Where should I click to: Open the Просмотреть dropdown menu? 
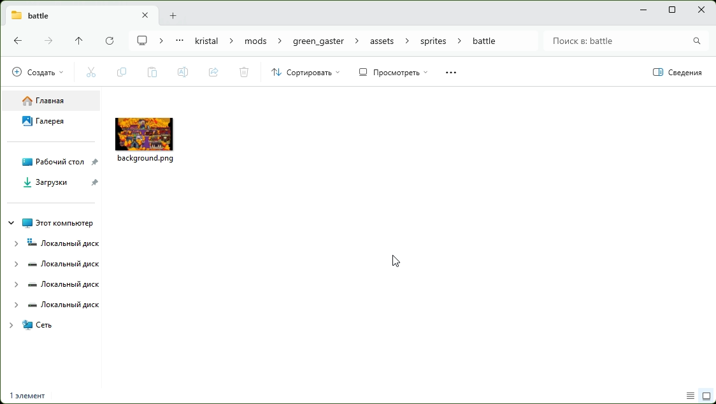coord(393,72)
